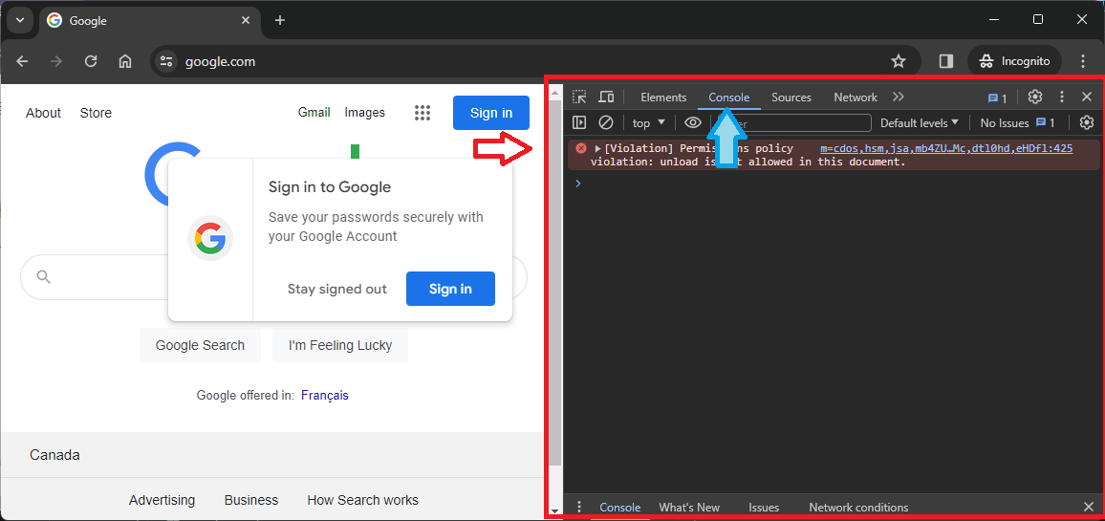
Task: Switch to the Sources tab
Action: pos(791,98)
